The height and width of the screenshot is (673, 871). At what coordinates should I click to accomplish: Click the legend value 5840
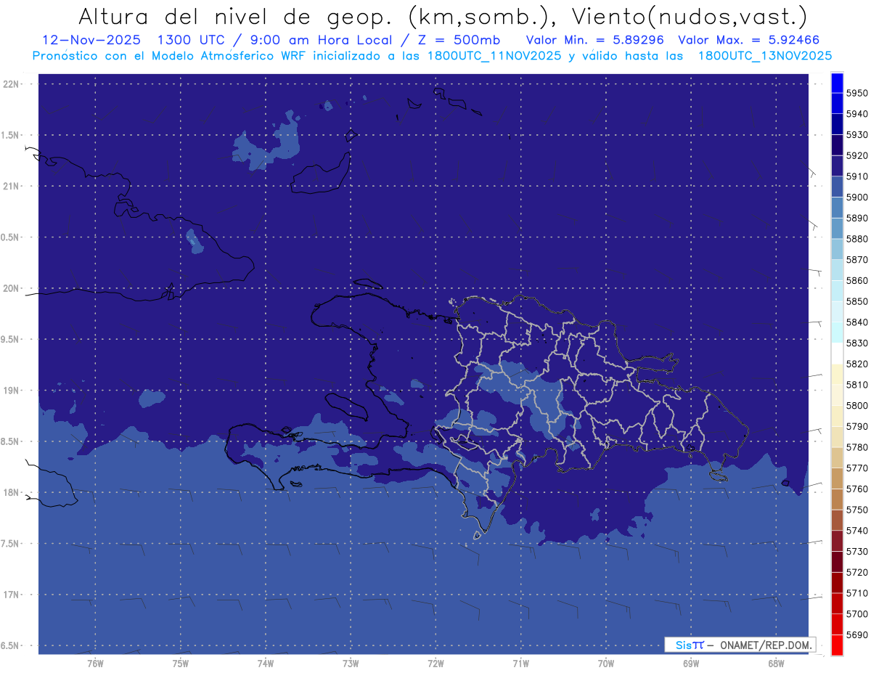[x=857, y=322]
